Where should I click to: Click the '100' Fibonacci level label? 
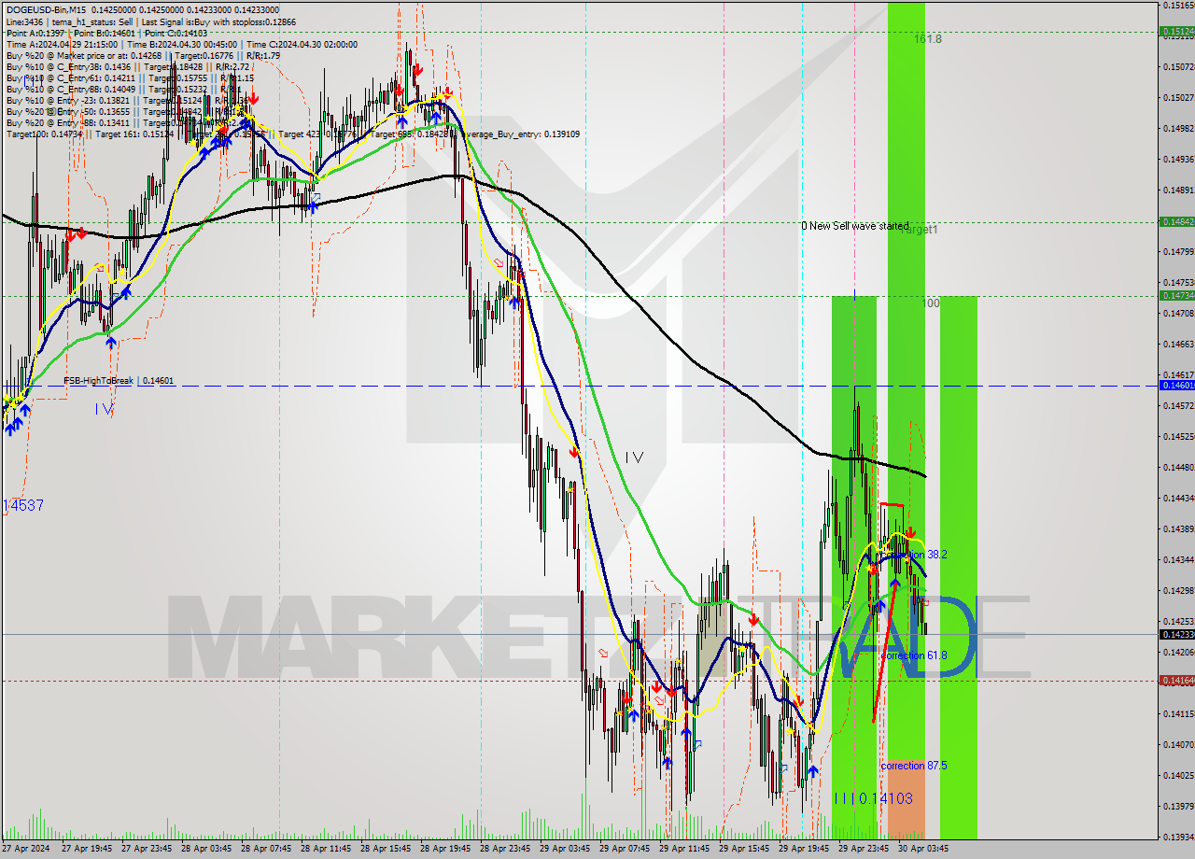[x=931, y=303]
